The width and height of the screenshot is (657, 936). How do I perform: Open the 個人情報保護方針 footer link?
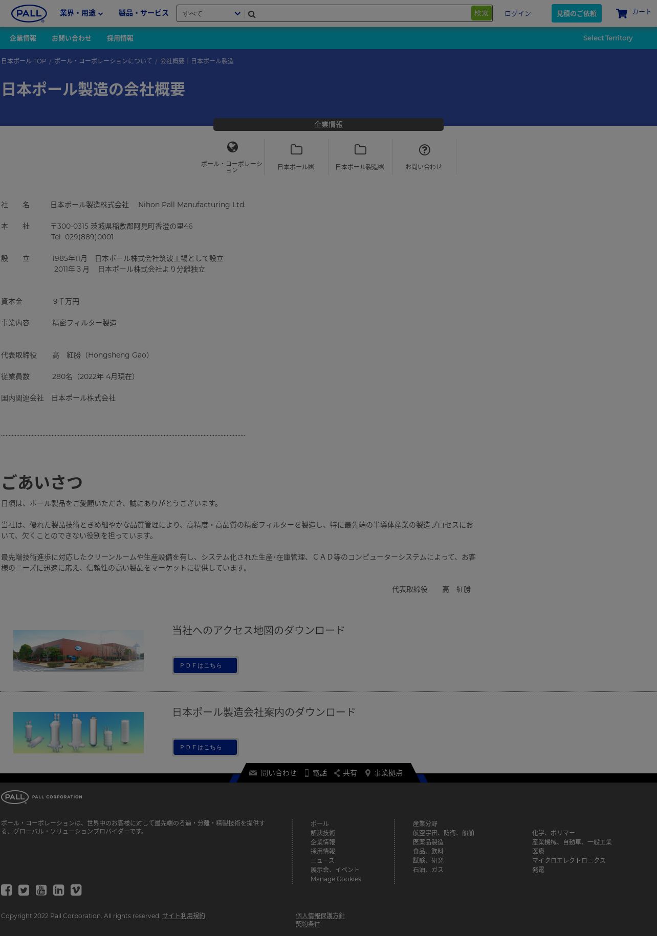coord(320,916)
